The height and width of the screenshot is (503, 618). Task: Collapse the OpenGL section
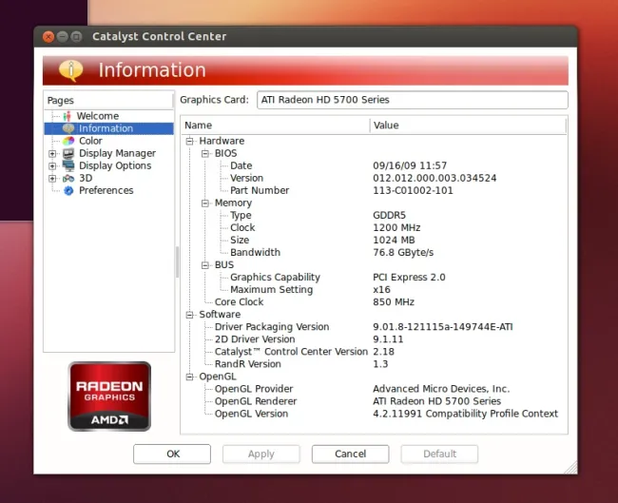click(x=190, y=377)
